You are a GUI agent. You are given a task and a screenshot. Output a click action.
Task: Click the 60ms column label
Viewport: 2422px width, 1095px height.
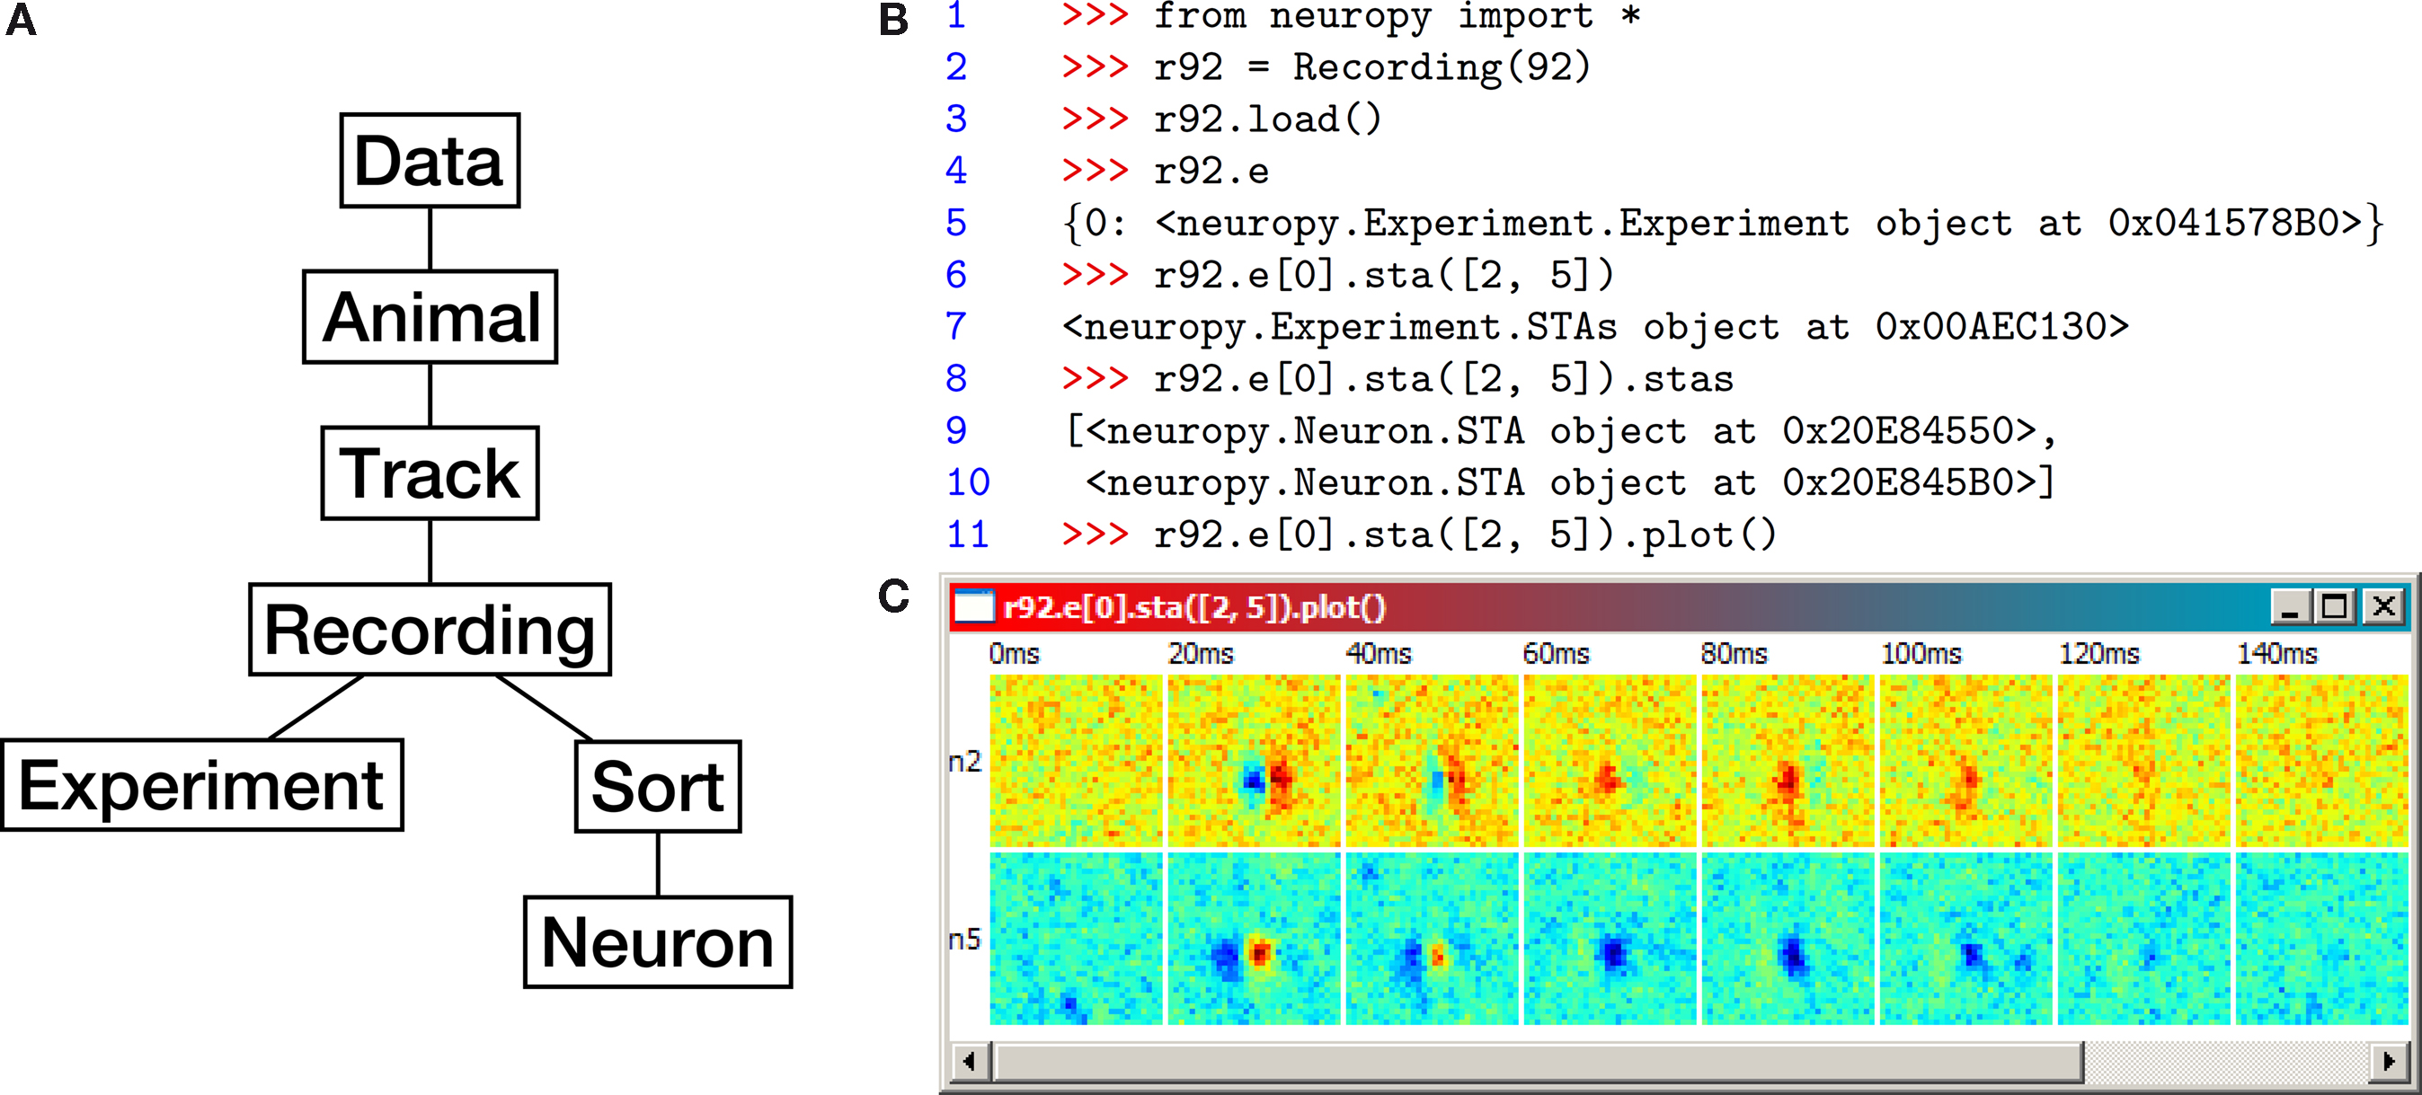pos(1556,653)
